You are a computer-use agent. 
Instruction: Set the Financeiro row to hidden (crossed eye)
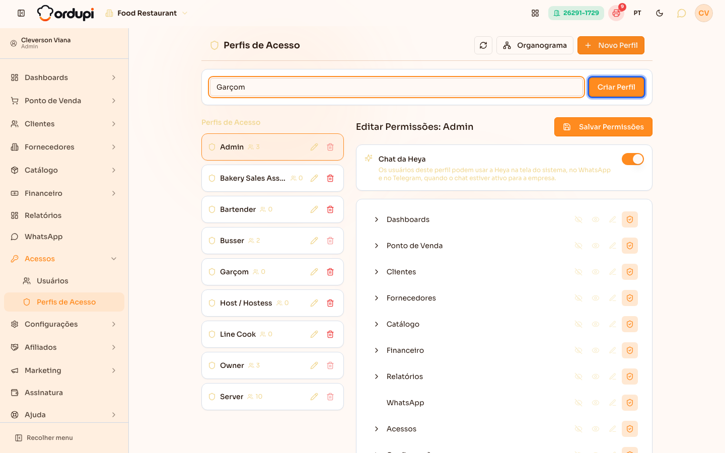(578, 350)
